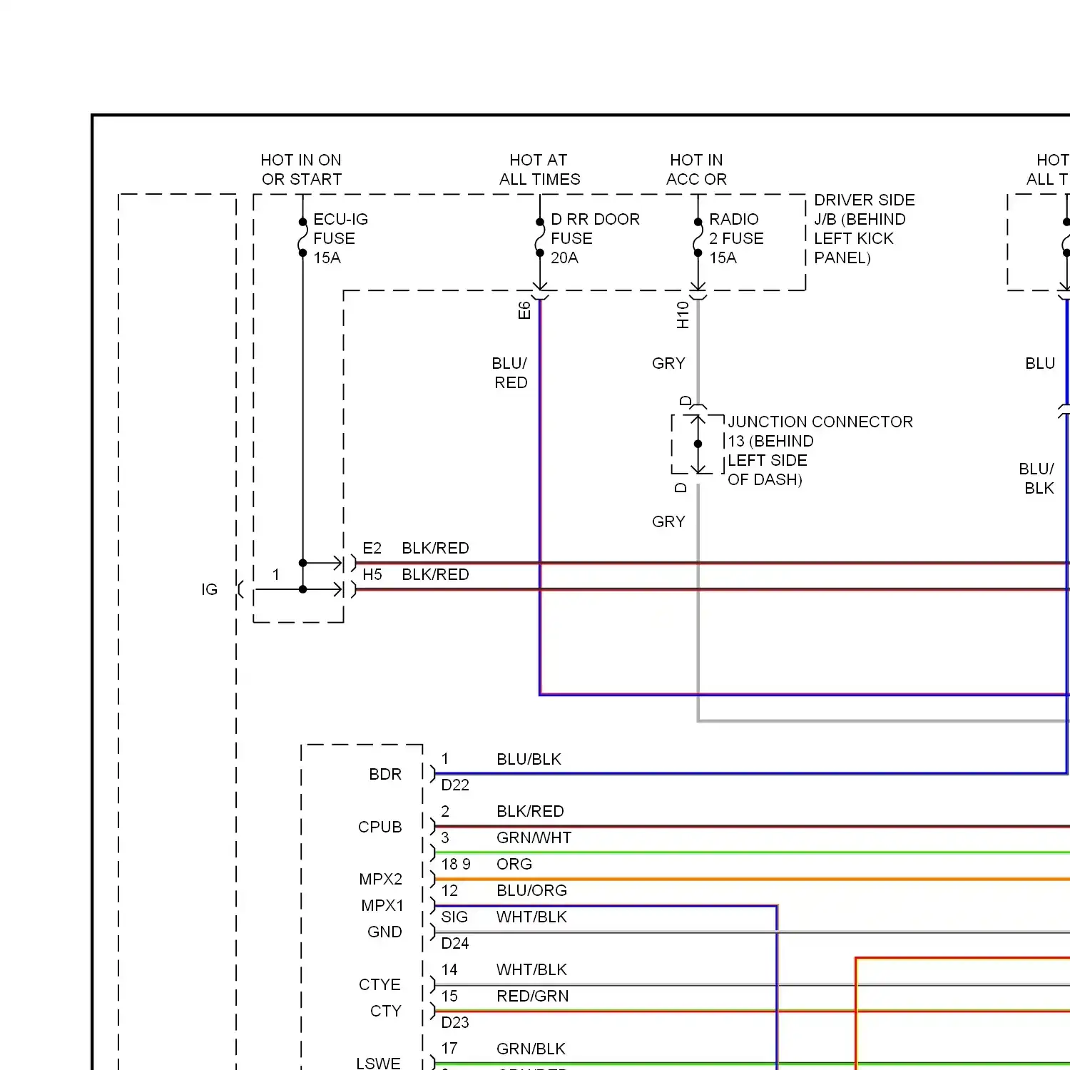Select the 'ORG' wire color label
The image size is (1070, 1070).
tap(514, 865)
